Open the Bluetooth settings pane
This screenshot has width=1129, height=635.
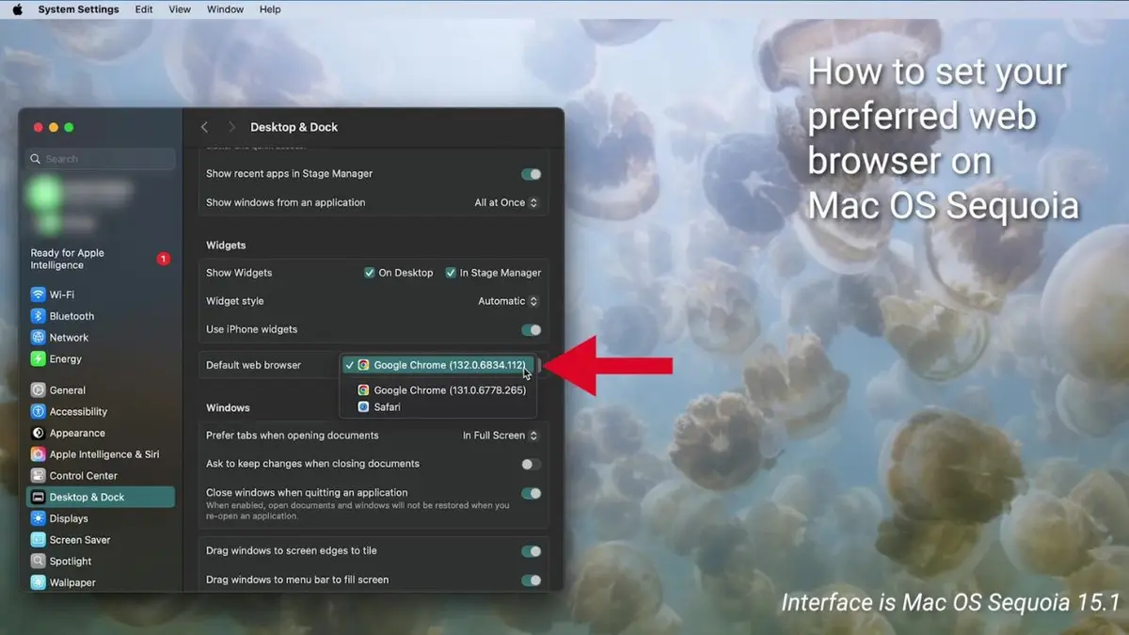100,316
